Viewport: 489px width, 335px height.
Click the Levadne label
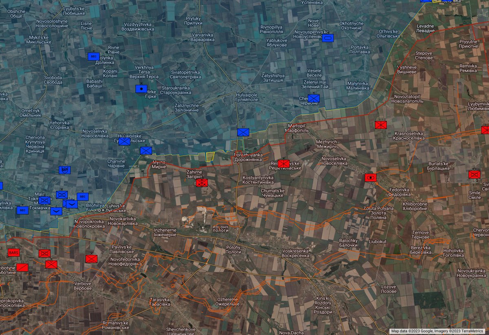pyautogui.click(x=425, y=29)
